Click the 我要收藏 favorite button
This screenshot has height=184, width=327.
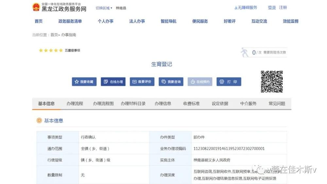(84, 82)
